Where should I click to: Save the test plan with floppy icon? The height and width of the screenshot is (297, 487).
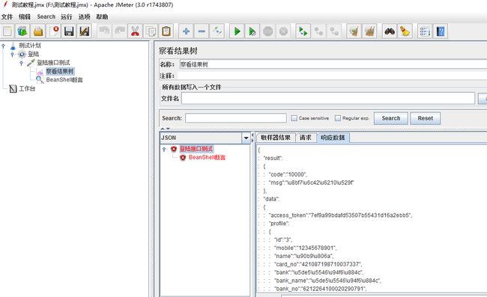pos(69,31)
